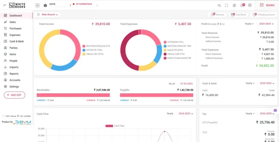Click the Cash & Bank wallet icon
The width and height of the screenshot is (279, 142).
pos(5,41)
